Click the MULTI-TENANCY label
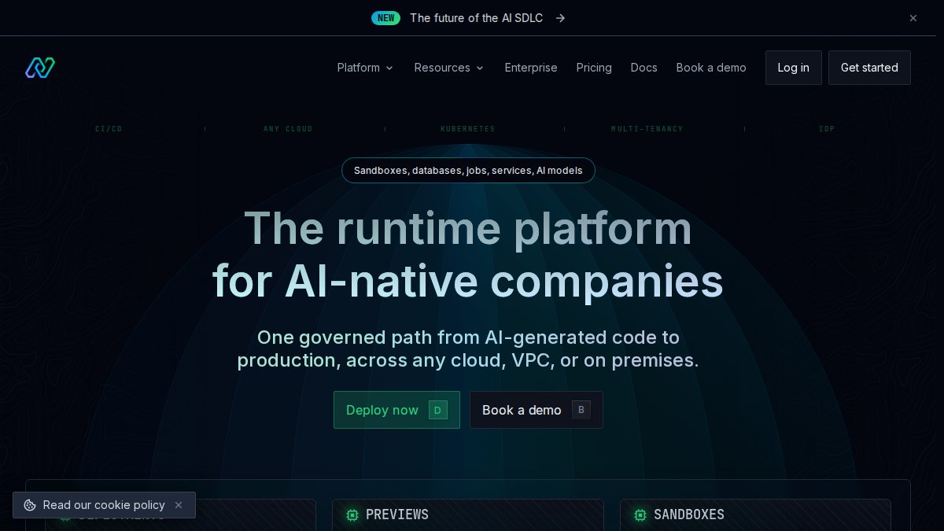Image resolution: width=944 pixels, height=531 pixels. (x=647, y=129)
